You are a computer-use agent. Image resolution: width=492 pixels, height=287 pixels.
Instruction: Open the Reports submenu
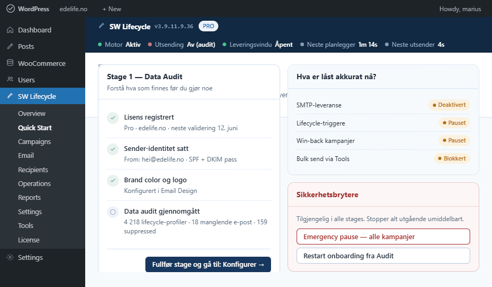(x=29, y=197)
